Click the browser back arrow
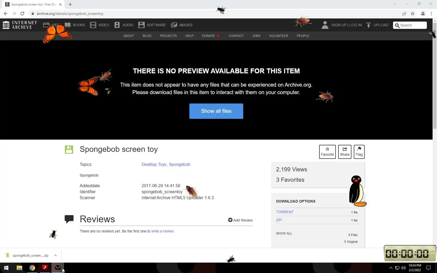 (6, 14)
